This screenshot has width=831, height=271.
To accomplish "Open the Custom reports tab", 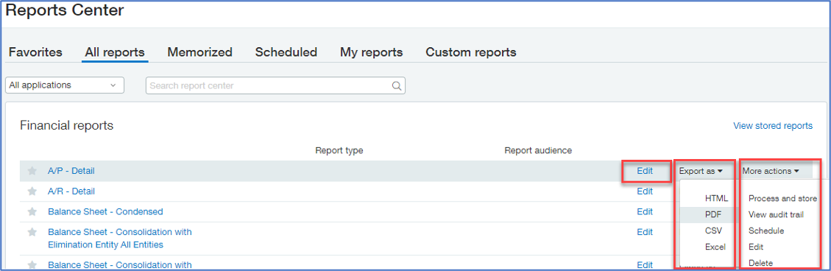I will click(471, 52).
